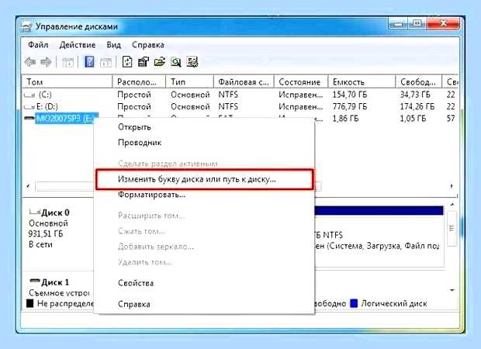
Task: Click disabled Сделать раздел активным entry
Action: point(168,164)
